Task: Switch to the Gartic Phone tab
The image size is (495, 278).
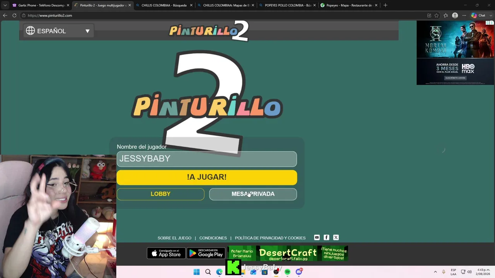Action: (41, 5)
